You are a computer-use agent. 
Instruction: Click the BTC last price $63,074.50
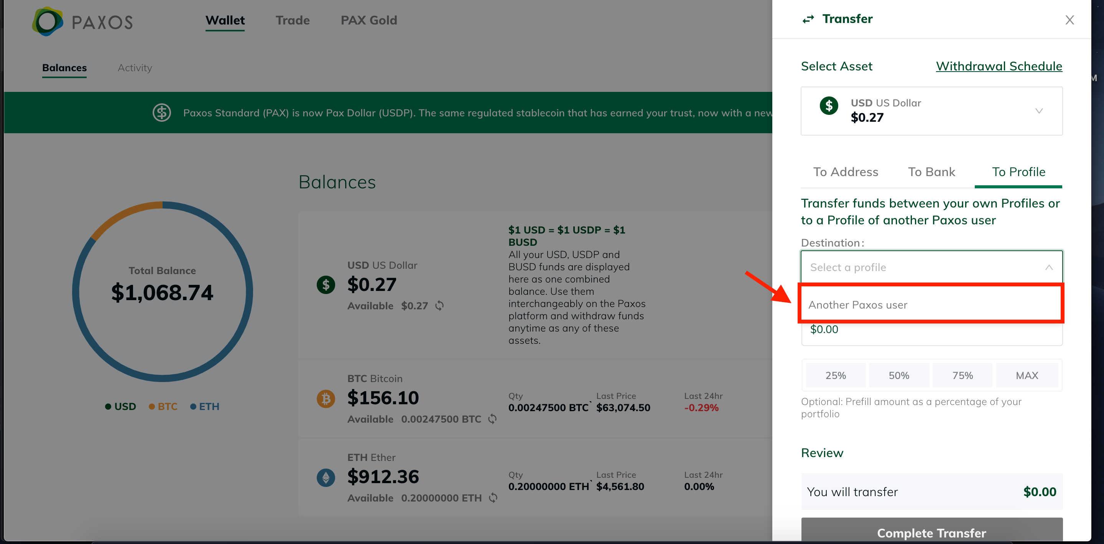[623, 408]
